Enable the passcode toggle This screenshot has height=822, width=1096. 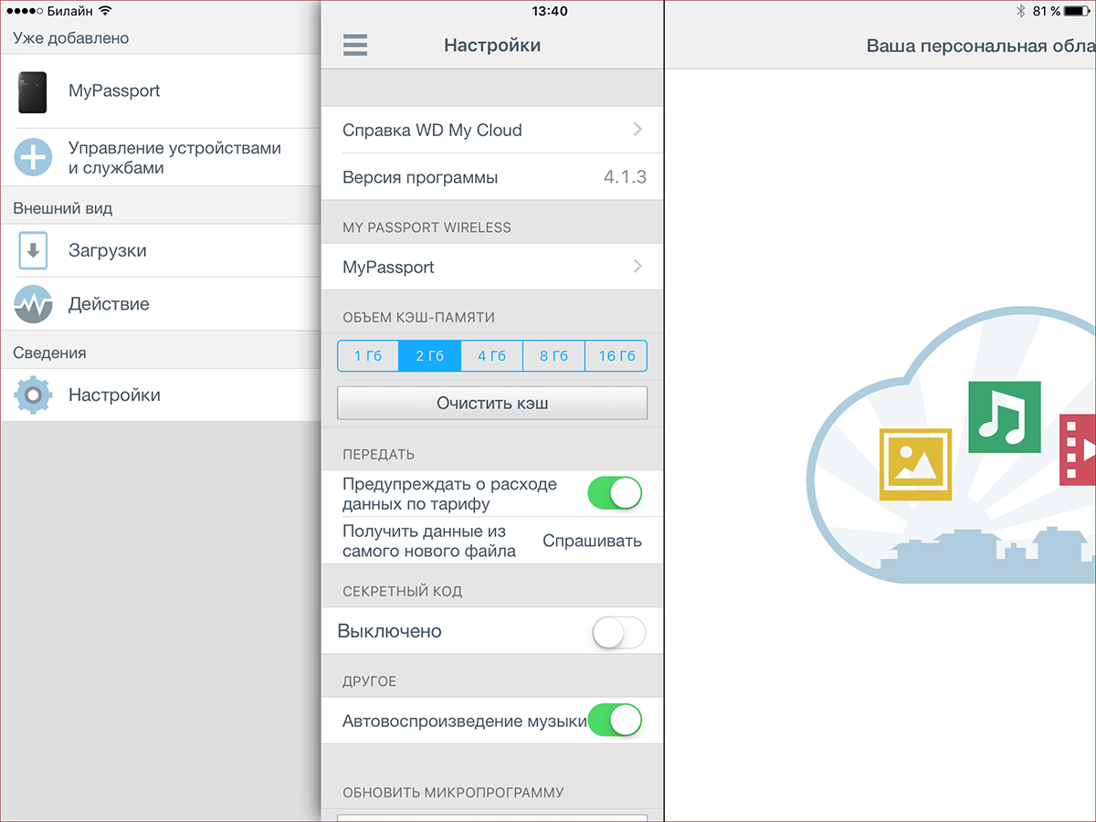(618, 631)
